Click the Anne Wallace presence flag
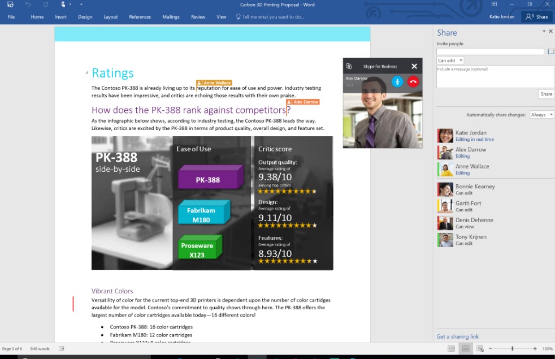 point(214,83)
